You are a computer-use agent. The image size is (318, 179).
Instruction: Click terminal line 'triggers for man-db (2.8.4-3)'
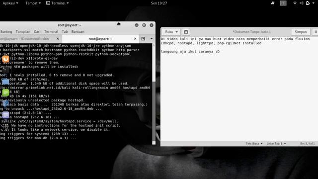pyautogui.click(x=38, y=138)
